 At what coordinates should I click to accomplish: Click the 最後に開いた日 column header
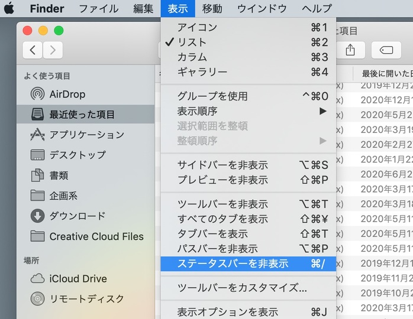click(x=383, y=74)
